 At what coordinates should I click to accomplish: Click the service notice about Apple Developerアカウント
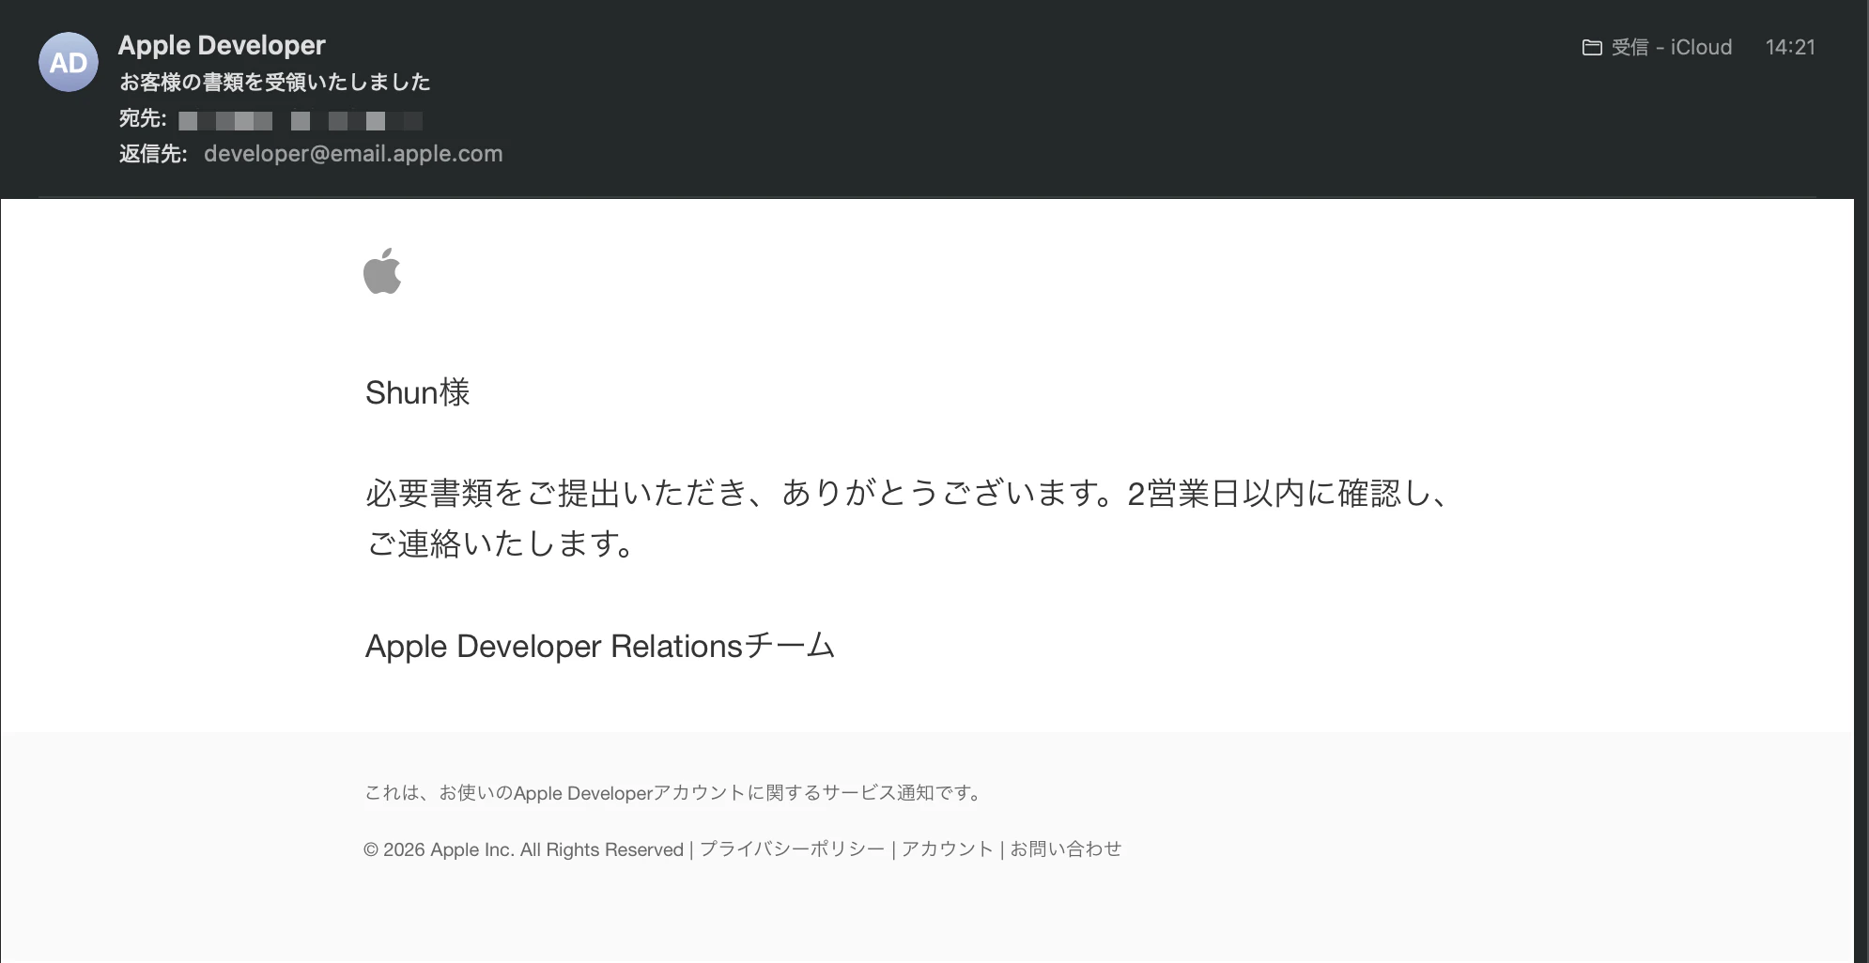(x=673, y=793)
